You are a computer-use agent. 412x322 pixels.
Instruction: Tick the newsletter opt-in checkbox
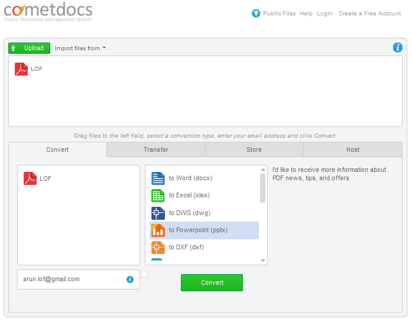[x=144, y=274]
